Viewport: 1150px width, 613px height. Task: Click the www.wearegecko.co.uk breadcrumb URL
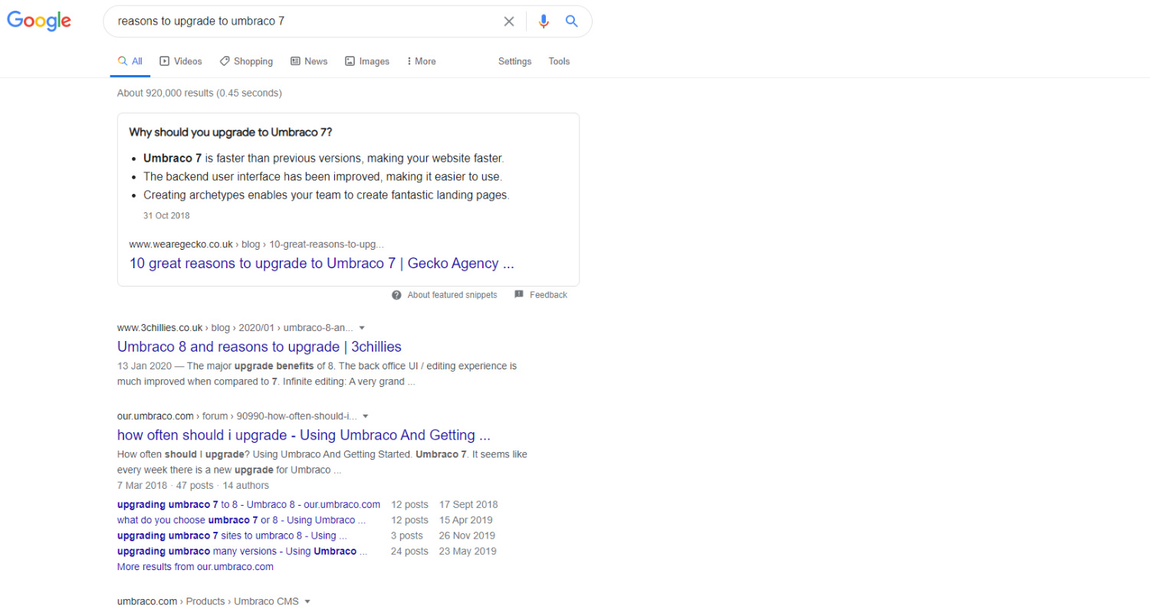pos(256,244)
